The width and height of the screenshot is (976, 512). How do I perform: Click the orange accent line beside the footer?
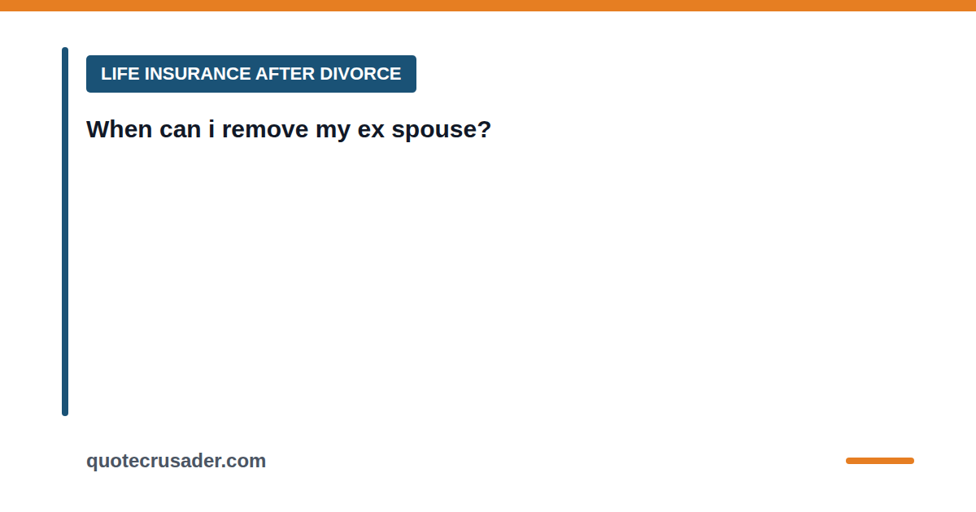pos(880,461)
